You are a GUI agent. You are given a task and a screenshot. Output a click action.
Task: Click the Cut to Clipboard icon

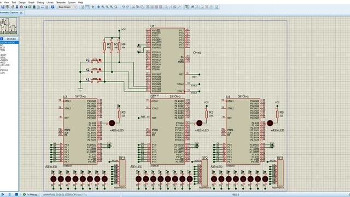(x=133, y=7)
